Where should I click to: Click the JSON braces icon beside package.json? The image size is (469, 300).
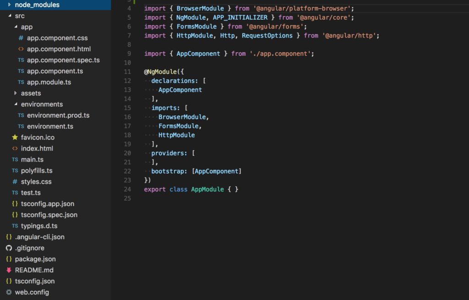[9, 259]
